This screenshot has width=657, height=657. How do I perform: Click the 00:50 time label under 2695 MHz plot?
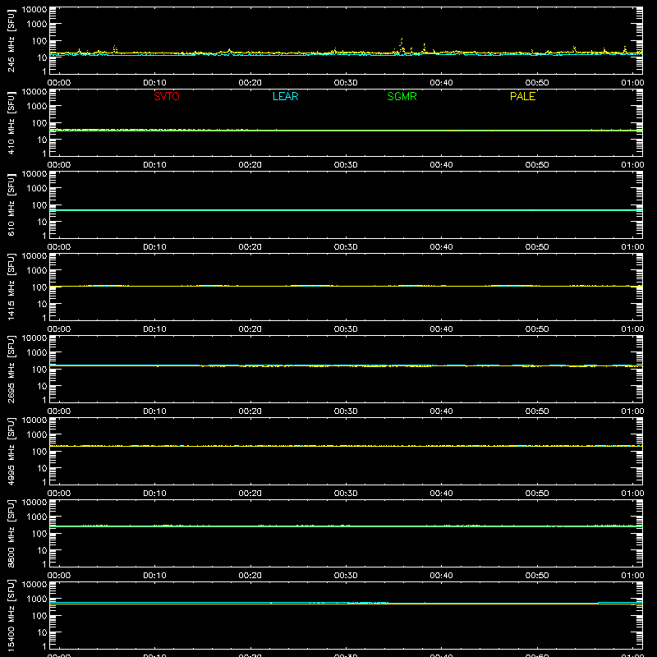(x=537, y=411)
